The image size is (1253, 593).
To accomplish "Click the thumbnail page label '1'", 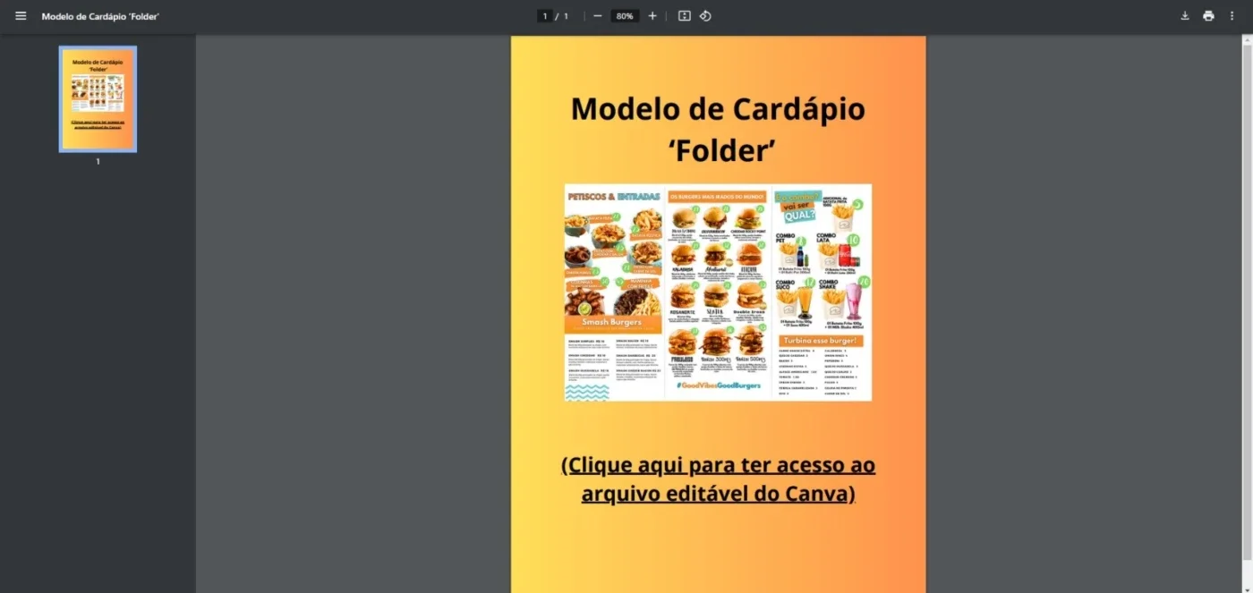I will pyautogui.click(x=98, y=162).
